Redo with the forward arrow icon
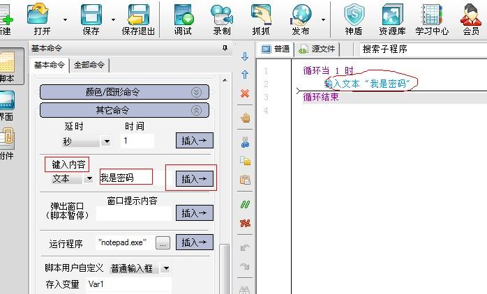The width and height of the screenshot is (487, 294). coord(245,266)
